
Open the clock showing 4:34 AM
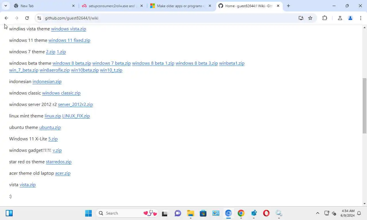tap(348, 213)
